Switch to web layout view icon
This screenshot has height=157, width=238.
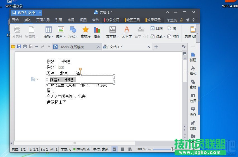click(130, 149)
